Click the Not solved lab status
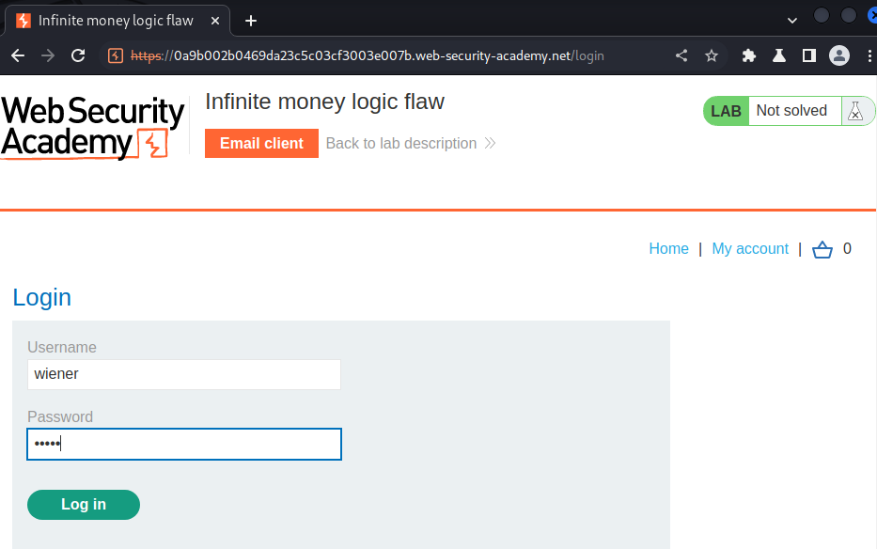 pos(791,111)
